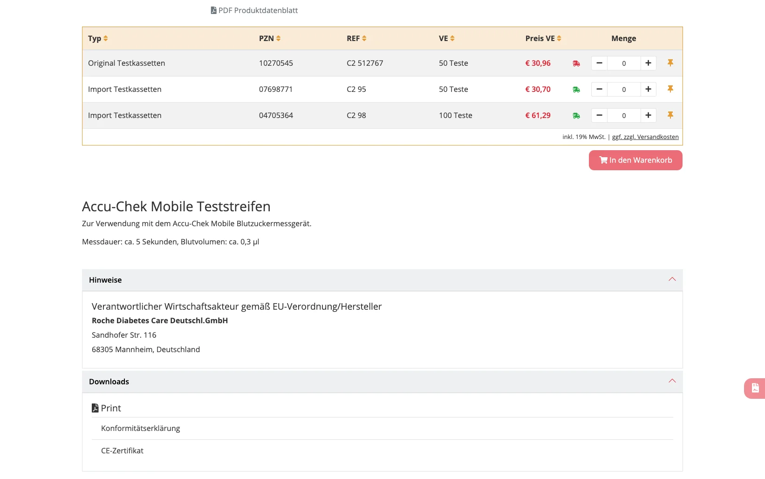Decrease quantity for Import Testkassetten C2 95

599,89
